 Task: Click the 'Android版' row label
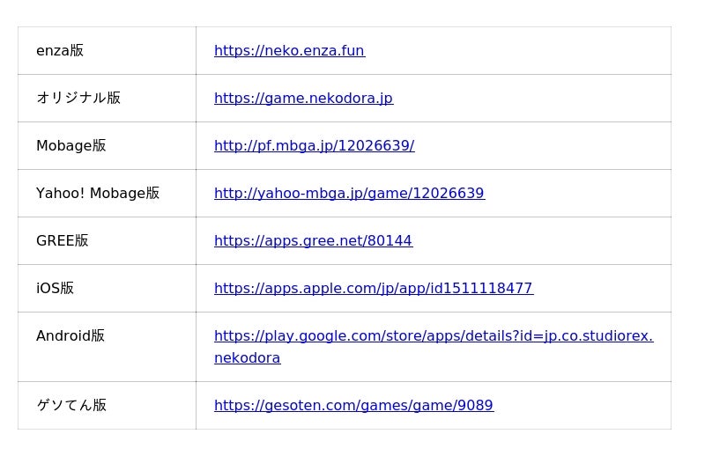[70, 336]
